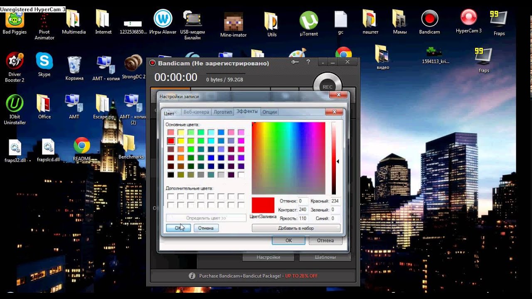The width and height of the screenshot is (532, 299).
Task: Click the Оттенок value field
Action: 303,201
